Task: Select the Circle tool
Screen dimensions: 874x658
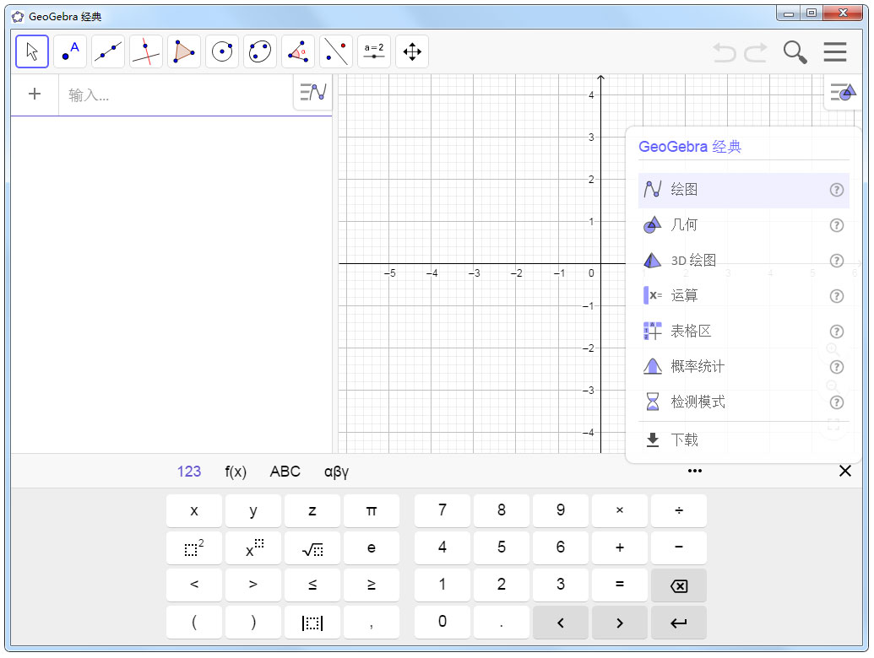Action: 221,51
